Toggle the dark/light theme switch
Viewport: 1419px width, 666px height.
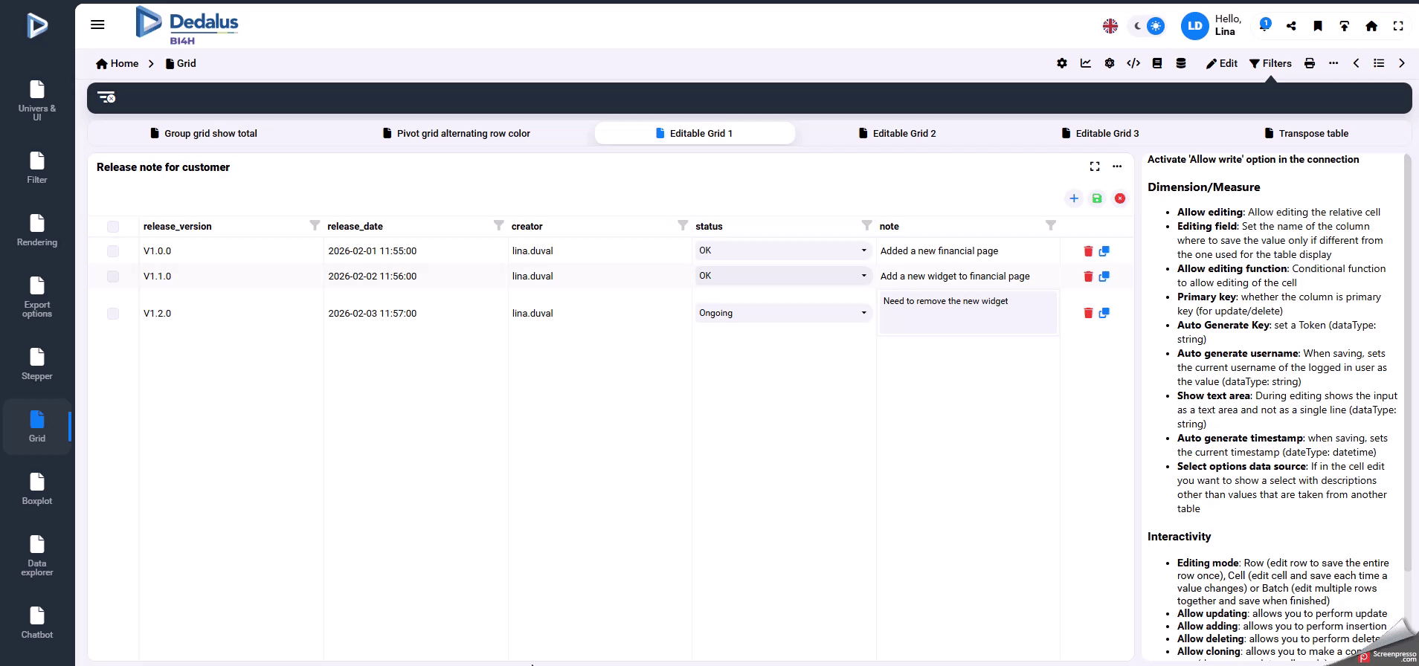(1147, 26)
